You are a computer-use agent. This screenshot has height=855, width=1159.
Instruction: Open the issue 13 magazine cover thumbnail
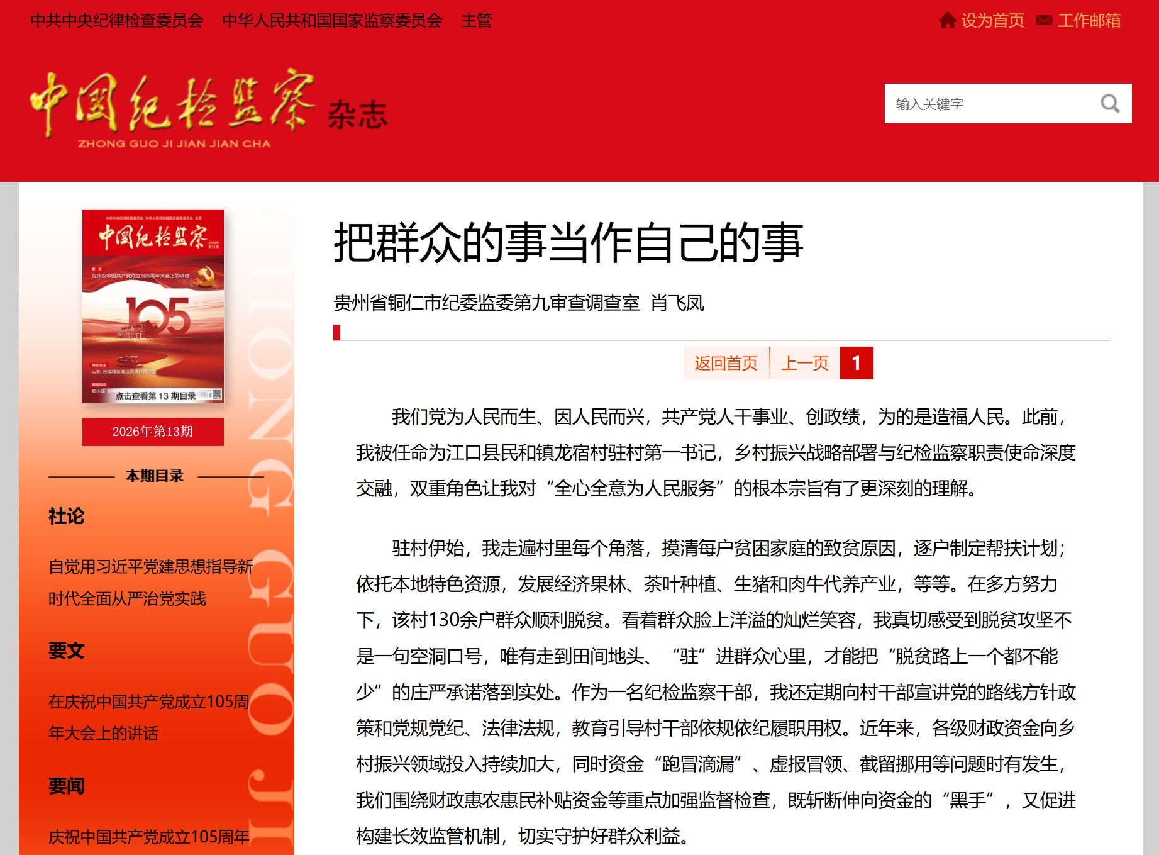pyautogui.click(x=153, y=306)
